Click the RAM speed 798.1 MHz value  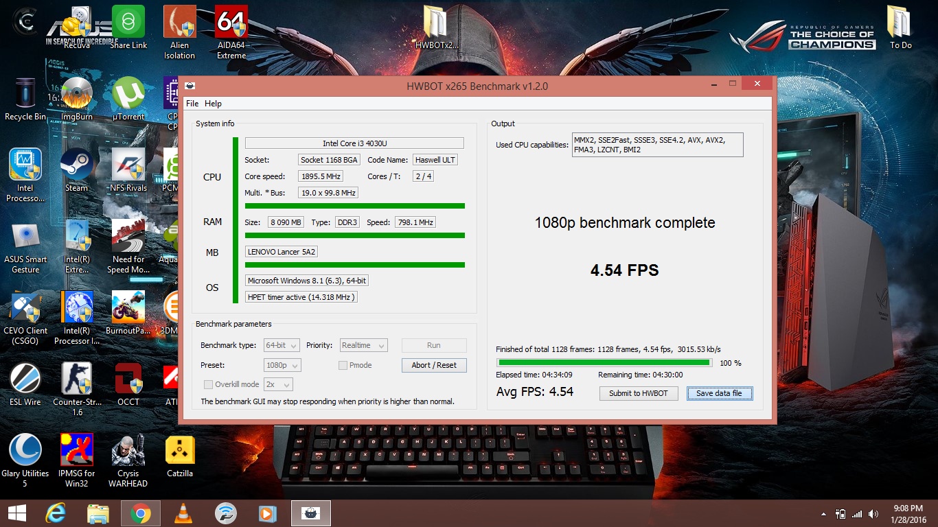(x=415, y=222)
